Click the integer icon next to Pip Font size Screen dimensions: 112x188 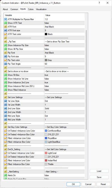[5, 57]
